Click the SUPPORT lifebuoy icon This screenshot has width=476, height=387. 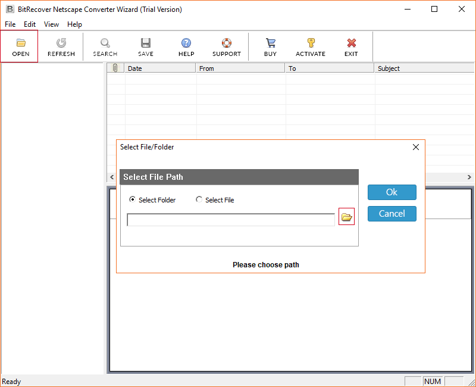pyautogui.click(x=227, y=43)
